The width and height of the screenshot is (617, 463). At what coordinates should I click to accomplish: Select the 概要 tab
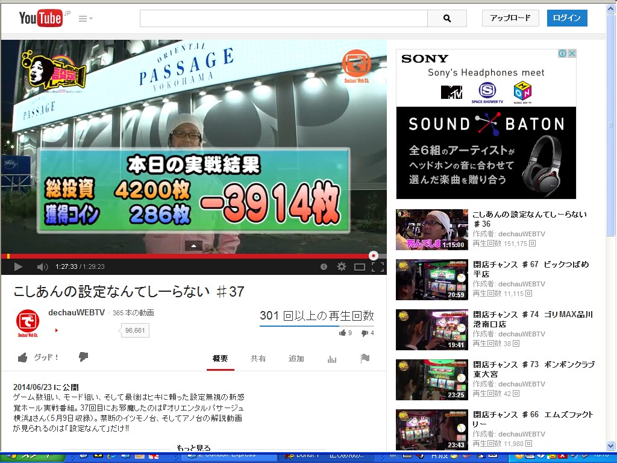221,359
